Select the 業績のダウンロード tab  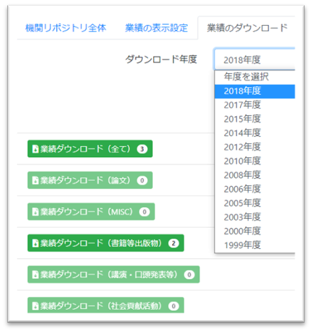[247, 28]
